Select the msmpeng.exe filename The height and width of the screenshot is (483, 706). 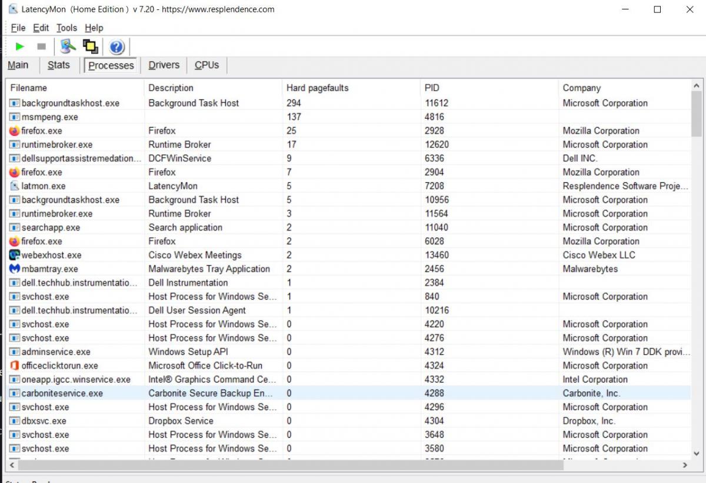click(x=49, y=117)
